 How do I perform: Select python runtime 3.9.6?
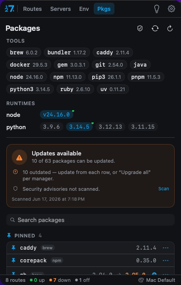pos(52,127)
